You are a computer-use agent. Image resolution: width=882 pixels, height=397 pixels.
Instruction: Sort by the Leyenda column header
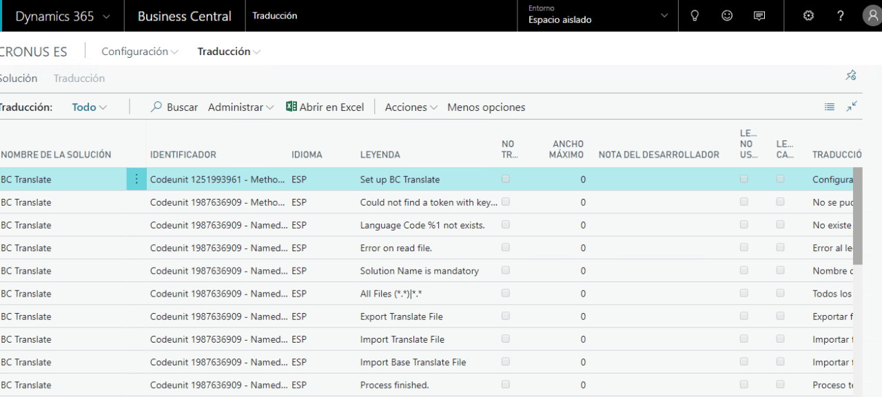(380, 155)
